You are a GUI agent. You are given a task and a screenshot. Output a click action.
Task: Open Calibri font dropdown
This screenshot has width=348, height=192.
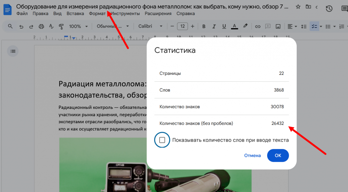click(150, 26)
